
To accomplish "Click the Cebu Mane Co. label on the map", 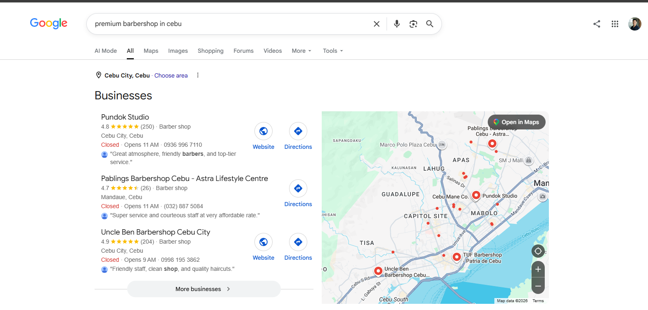I will (x=451, y=197).
